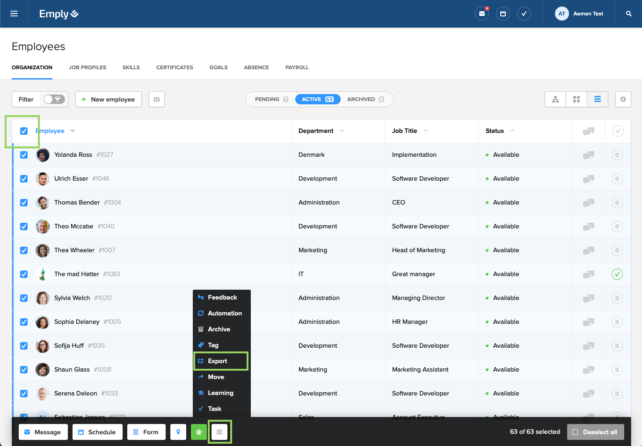Image resolution: width=642 pixels, height=446 pixels.
Task: Open the calendar icon in the header
Action: click(503, 14)
